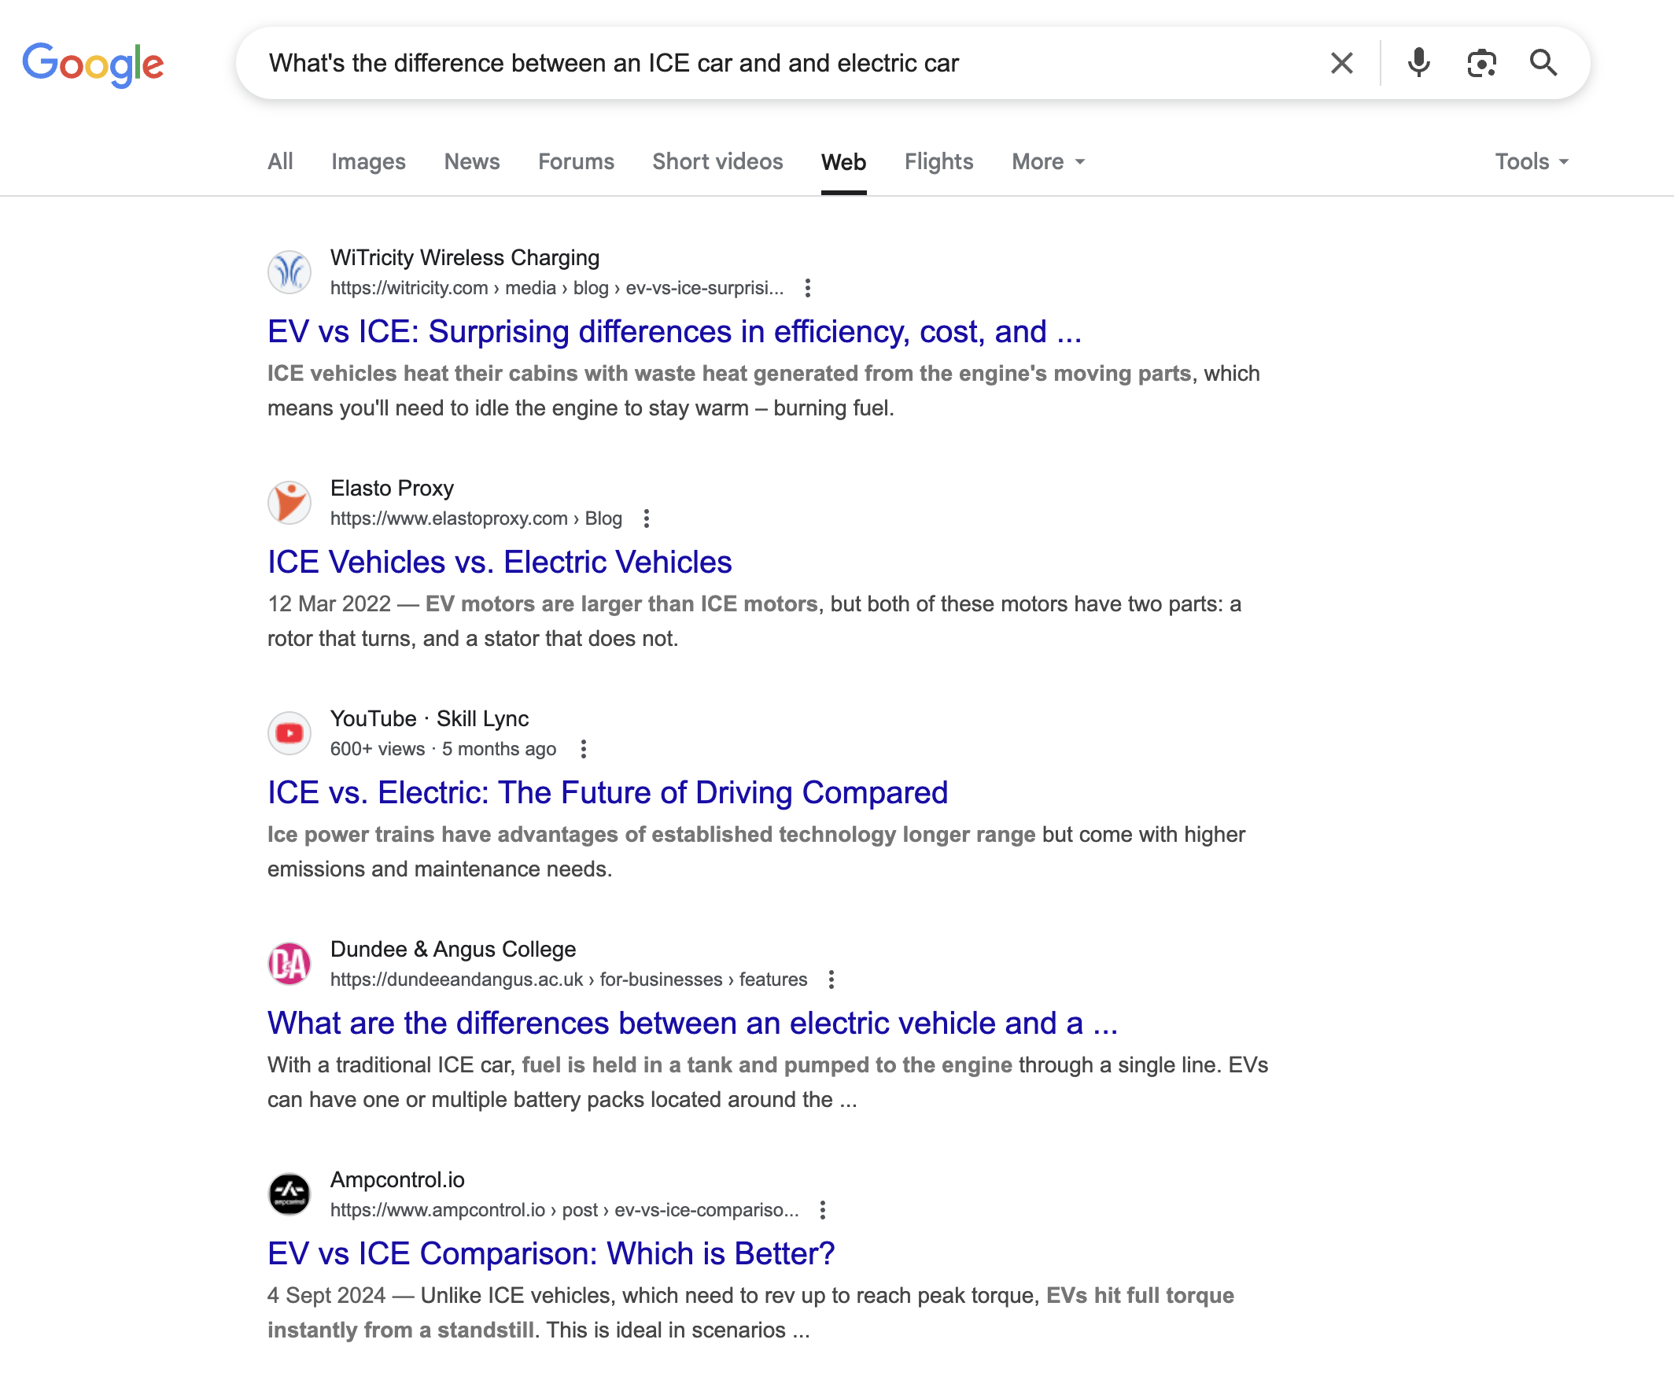Open three-dot menu for Elasto Proxy result
The height and width of the screenshot is (1391, 1674).
click(647, 518)
